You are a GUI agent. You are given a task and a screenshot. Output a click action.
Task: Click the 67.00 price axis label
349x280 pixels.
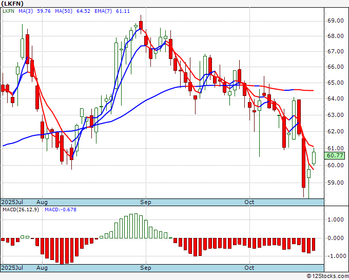[x=336, y=51]
